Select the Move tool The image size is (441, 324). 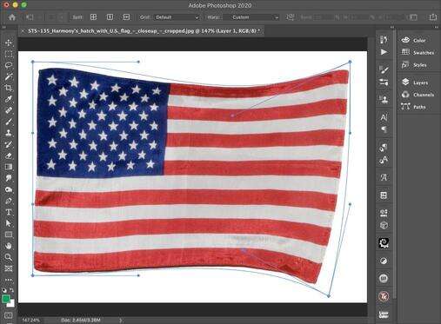[9, 43]
